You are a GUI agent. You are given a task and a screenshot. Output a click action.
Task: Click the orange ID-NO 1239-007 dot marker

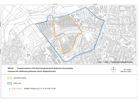pyautogui.click(x=9, y=89)
